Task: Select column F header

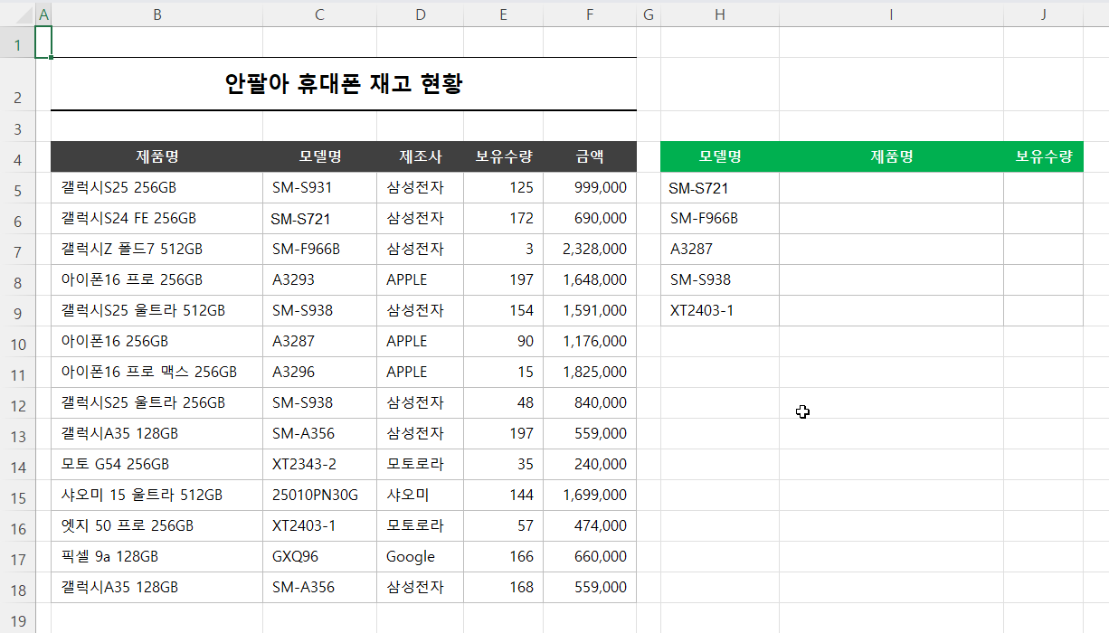Action: (590, 14)
